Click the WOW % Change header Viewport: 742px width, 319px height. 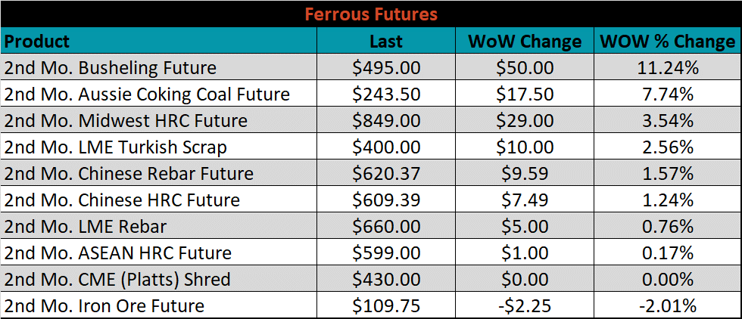[668, 40]
